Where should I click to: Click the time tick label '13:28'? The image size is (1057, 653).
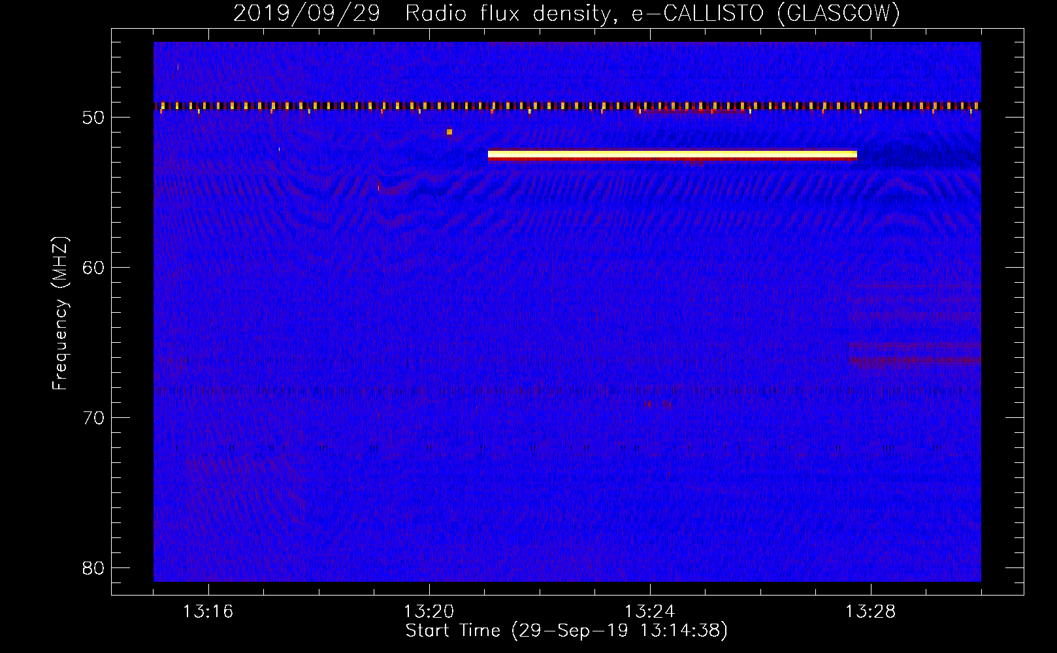point(870,611)
